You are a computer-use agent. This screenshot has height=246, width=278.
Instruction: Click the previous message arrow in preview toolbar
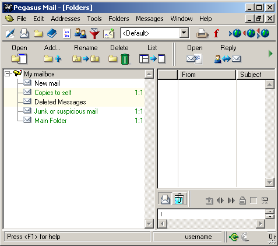click(220, 201)
